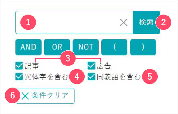Insert the NOT operator
This screenshot has width=178, height=114.
[x=86, y=47]
